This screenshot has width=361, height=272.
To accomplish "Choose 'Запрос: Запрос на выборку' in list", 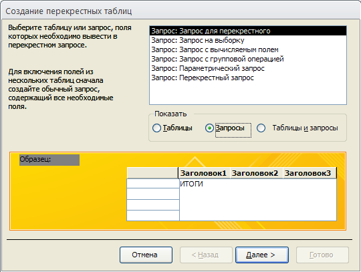I will coord(248,40).
